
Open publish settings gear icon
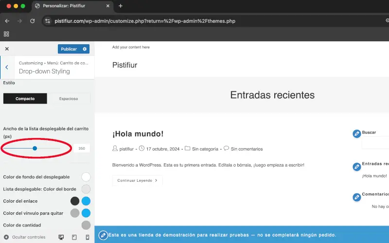click(x=85, y=49)
